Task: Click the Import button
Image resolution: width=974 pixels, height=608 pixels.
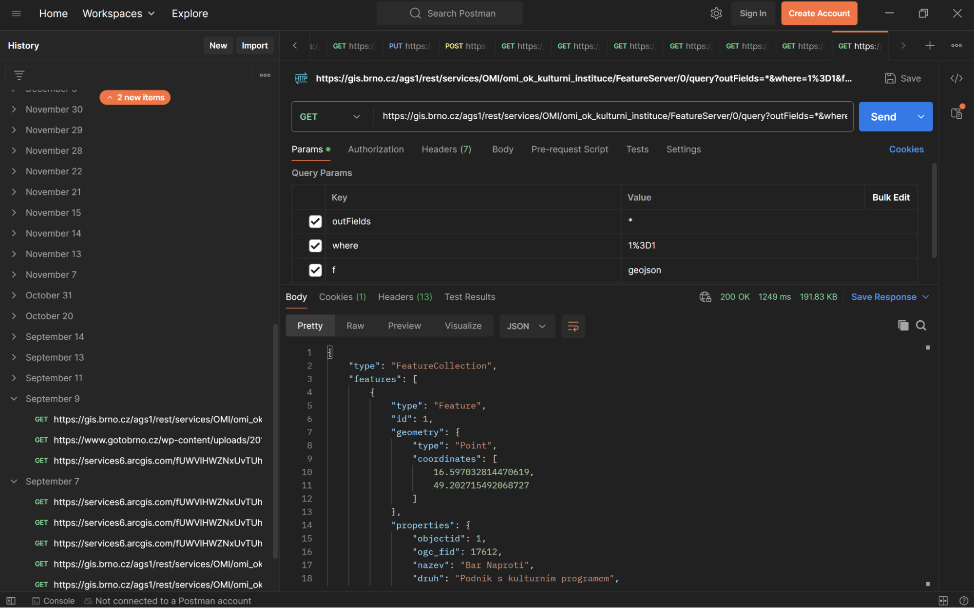Action: click(255, 45)
